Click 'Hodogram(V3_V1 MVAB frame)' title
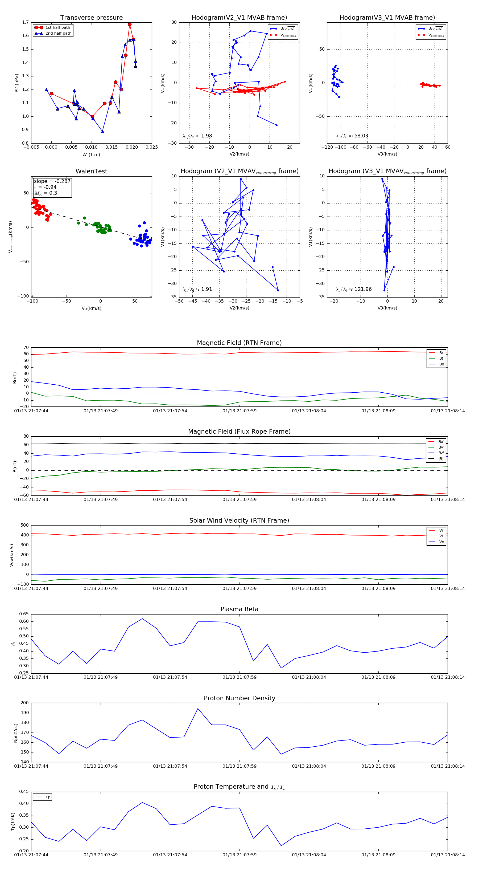Screen dimensions: 479x879 387,18
